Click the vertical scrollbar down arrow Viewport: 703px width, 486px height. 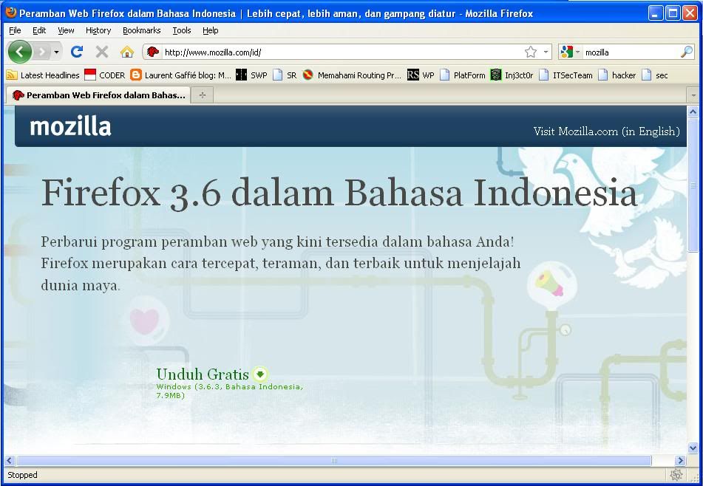point(693,448)
